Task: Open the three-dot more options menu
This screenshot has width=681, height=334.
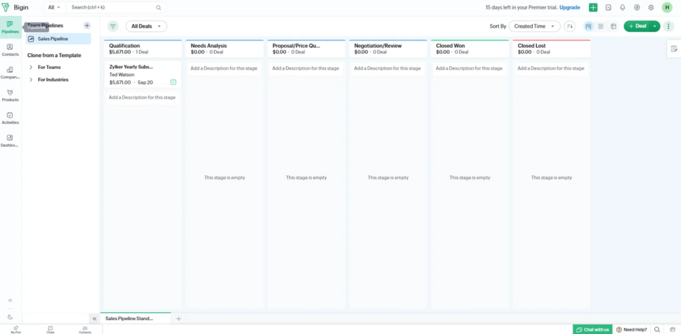Action: (668, 26)
